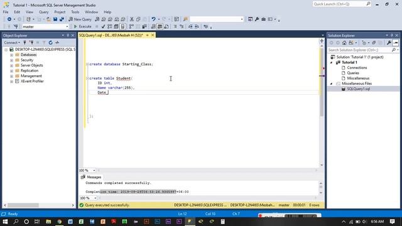Select Connections in Solution Explorer

click(357, 68)
